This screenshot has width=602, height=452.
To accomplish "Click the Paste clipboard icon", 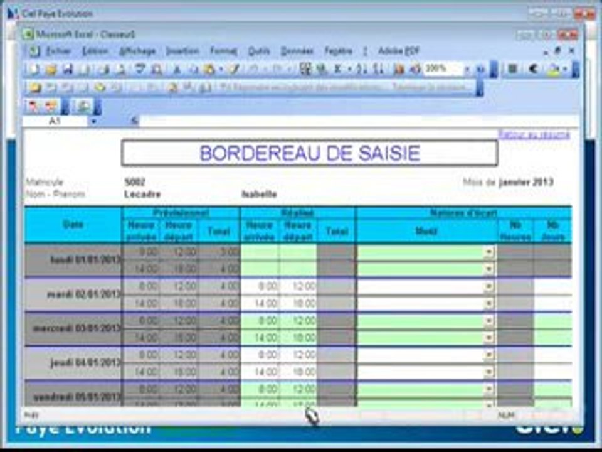I will pos(209,70).
